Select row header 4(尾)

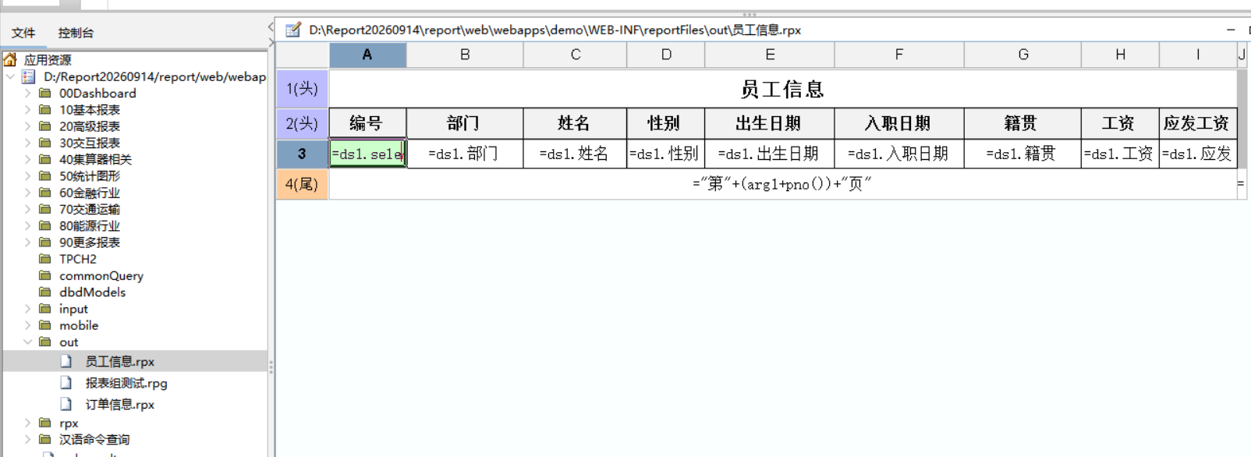[x=302, y=185]
